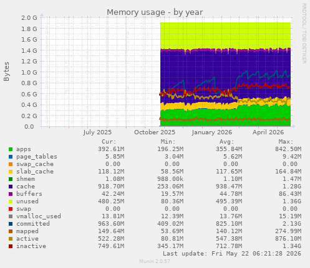
Task: Click the yellow slab_cache legend swatch
Action: pyautogui.click(x=11, y=172)
